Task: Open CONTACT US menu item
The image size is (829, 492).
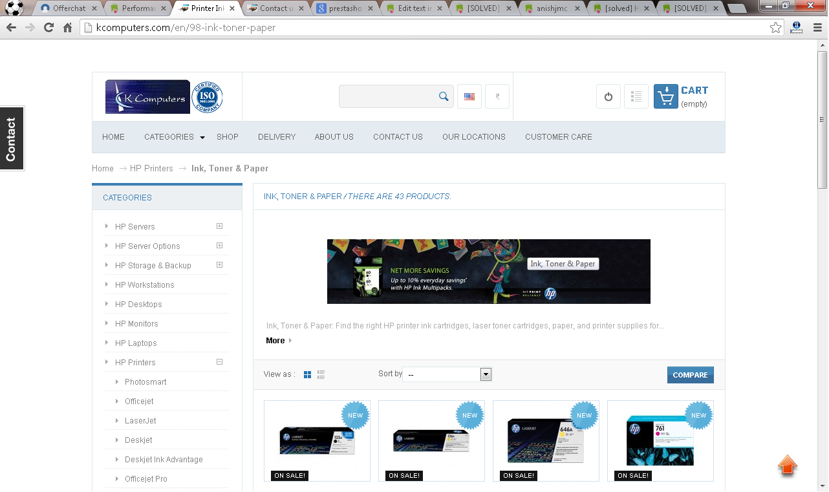Action: pos(398,137)
